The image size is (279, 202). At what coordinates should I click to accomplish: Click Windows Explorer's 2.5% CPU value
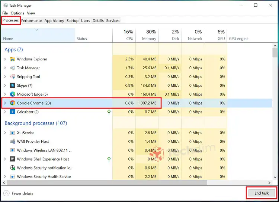pyautogui.click(x=129, y=59)
